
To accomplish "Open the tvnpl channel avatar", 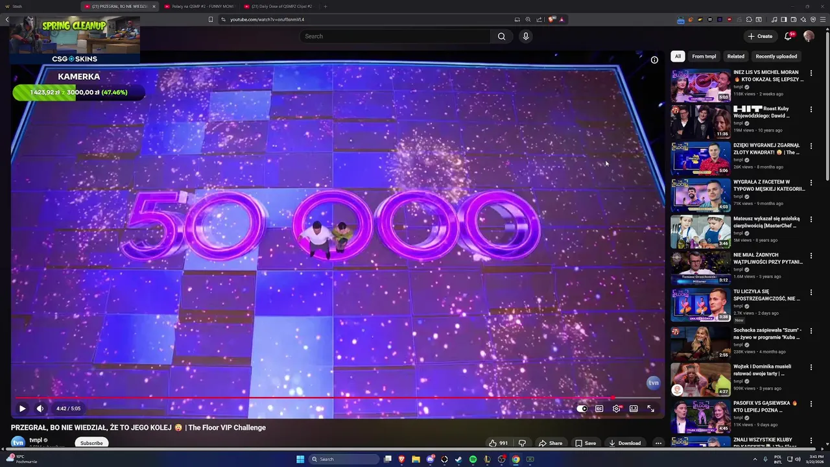I will tap(18, 442).
